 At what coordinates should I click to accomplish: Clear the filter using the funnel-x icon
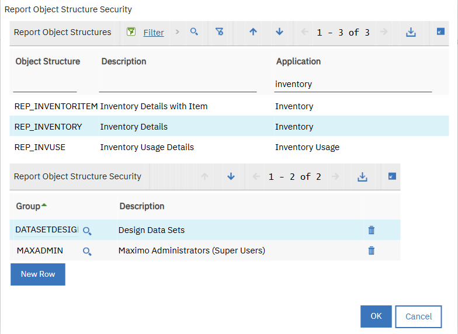[x=220, y=32]
